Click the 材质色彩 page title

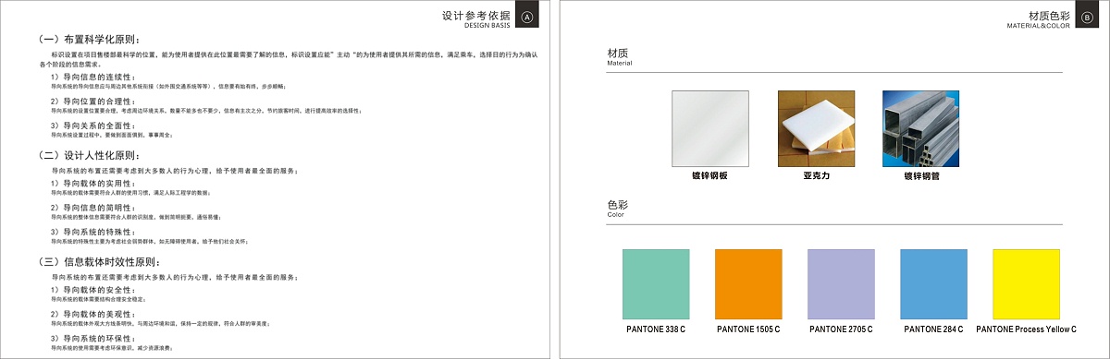pos(1049,16)
